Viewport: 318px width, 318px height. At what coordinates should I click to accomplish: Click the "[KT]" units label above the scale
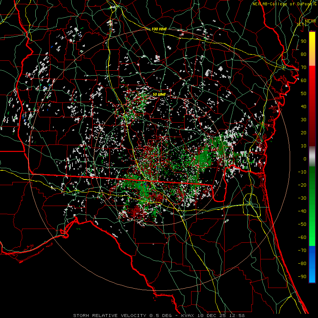302,24
